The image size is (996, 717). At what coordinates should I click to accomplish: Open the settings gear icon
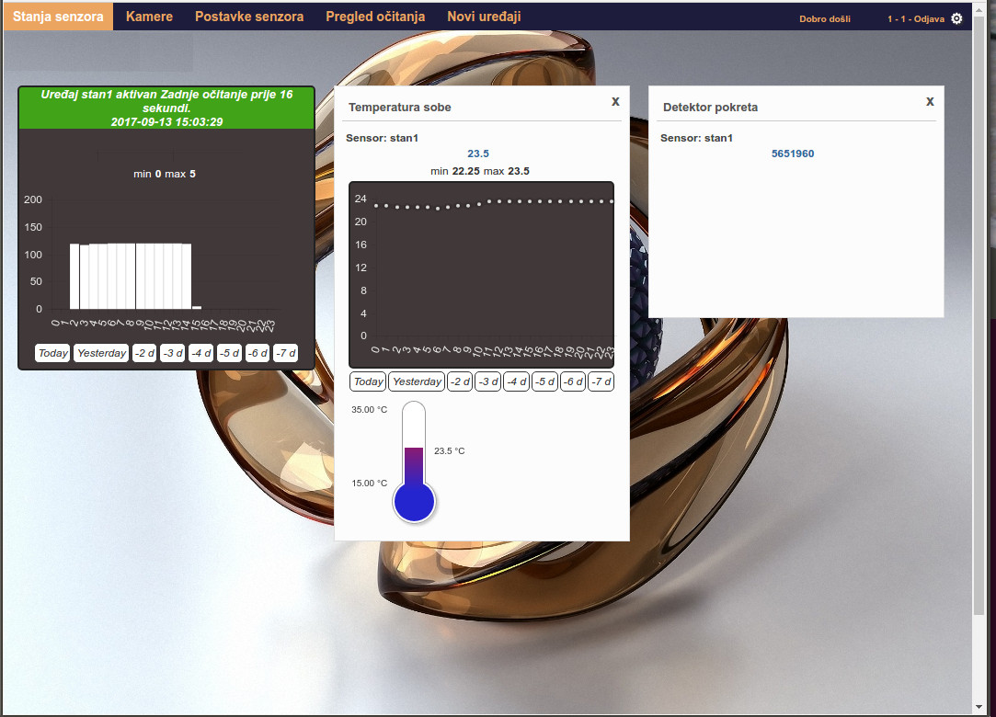956,18
